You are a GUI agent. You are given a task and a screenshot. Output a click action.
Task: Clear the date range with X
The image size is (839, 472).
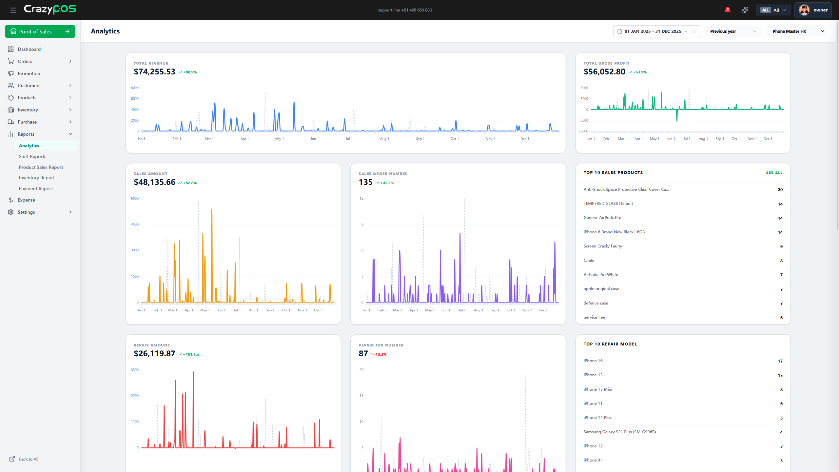694,31
